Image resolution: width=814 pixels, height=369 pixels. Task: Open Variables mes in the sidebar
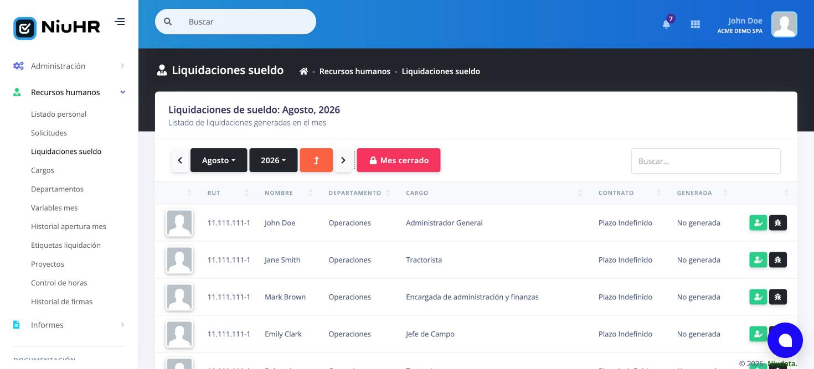[54, 208]
